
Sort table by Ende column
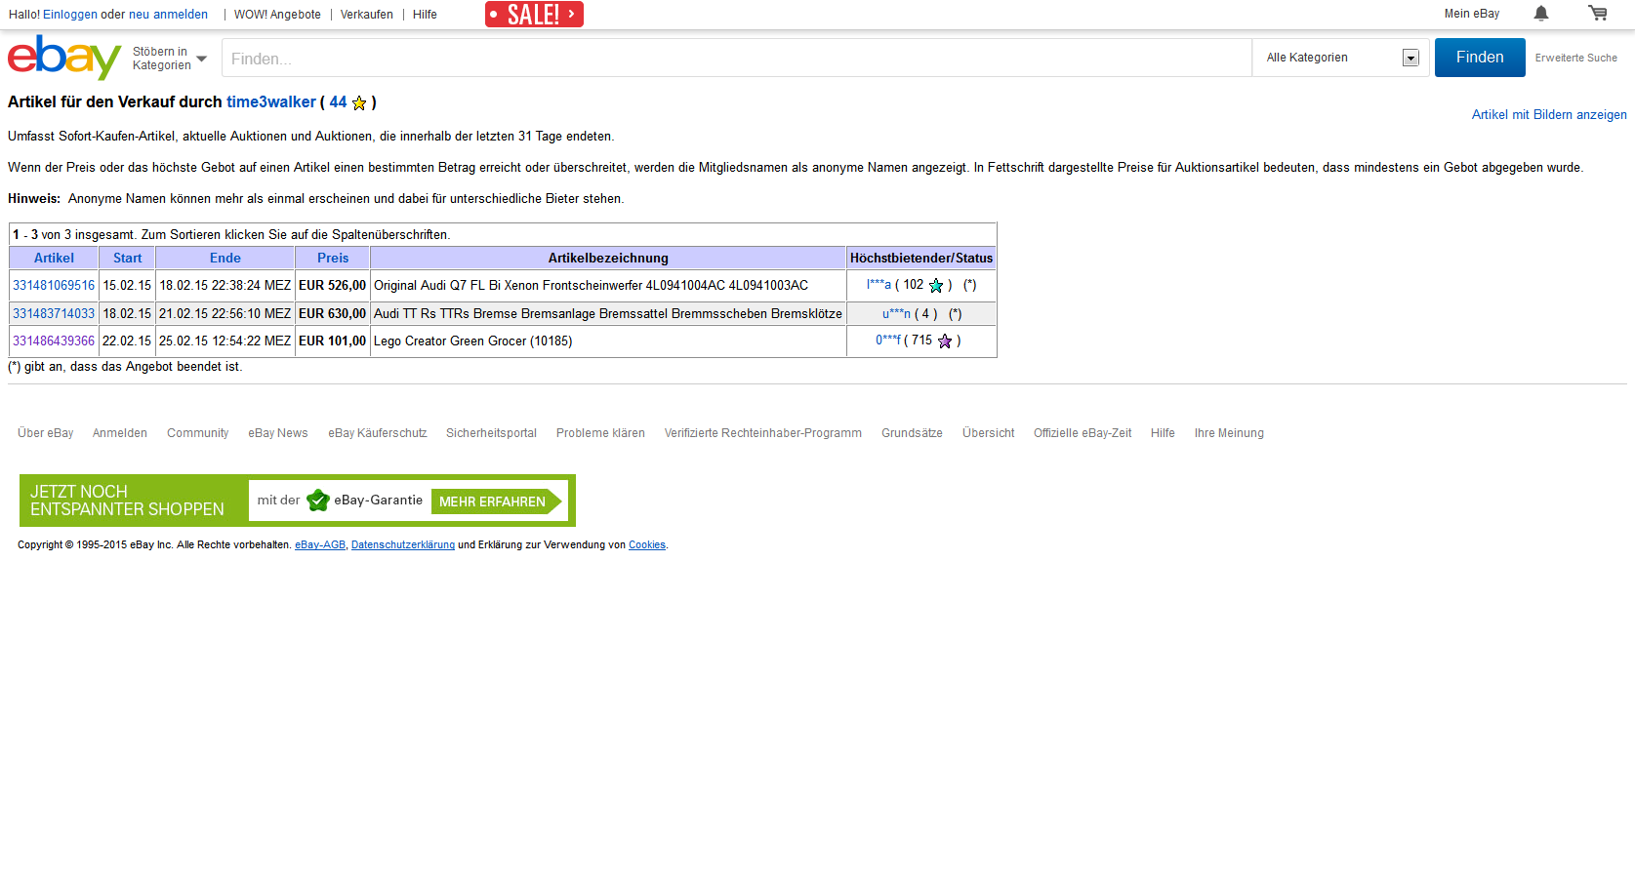225,258
